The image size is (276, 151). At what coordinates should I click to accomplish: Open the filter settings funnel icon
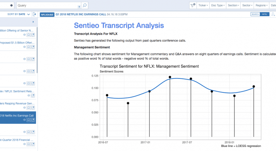193,6
